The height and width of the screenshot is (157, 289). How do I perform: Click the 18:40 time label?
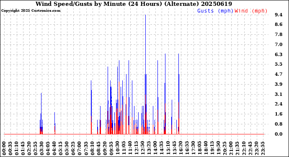click(x=206, y=149)
